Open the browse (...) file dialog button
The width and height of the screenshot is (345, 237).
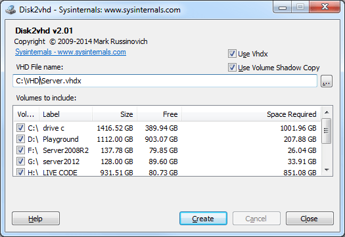pyautogui.click(x=327, y=81)
